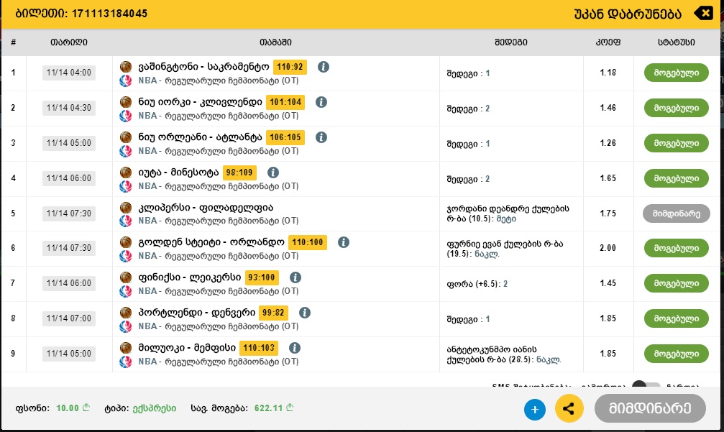Open info for ნიუ ორლეანი - ატლანტა match
The width and height of the screenshot is (724, 432).
click(x=321, y=137)
